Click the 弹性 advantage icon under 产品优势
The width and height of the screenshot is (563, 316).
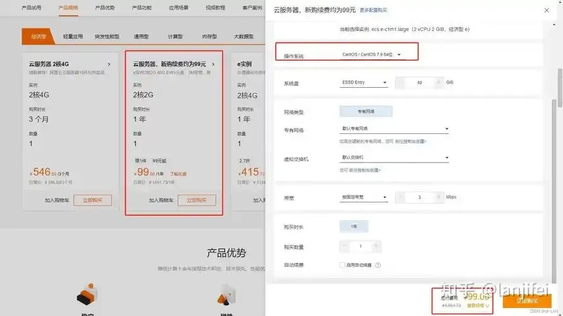[227, 294]
